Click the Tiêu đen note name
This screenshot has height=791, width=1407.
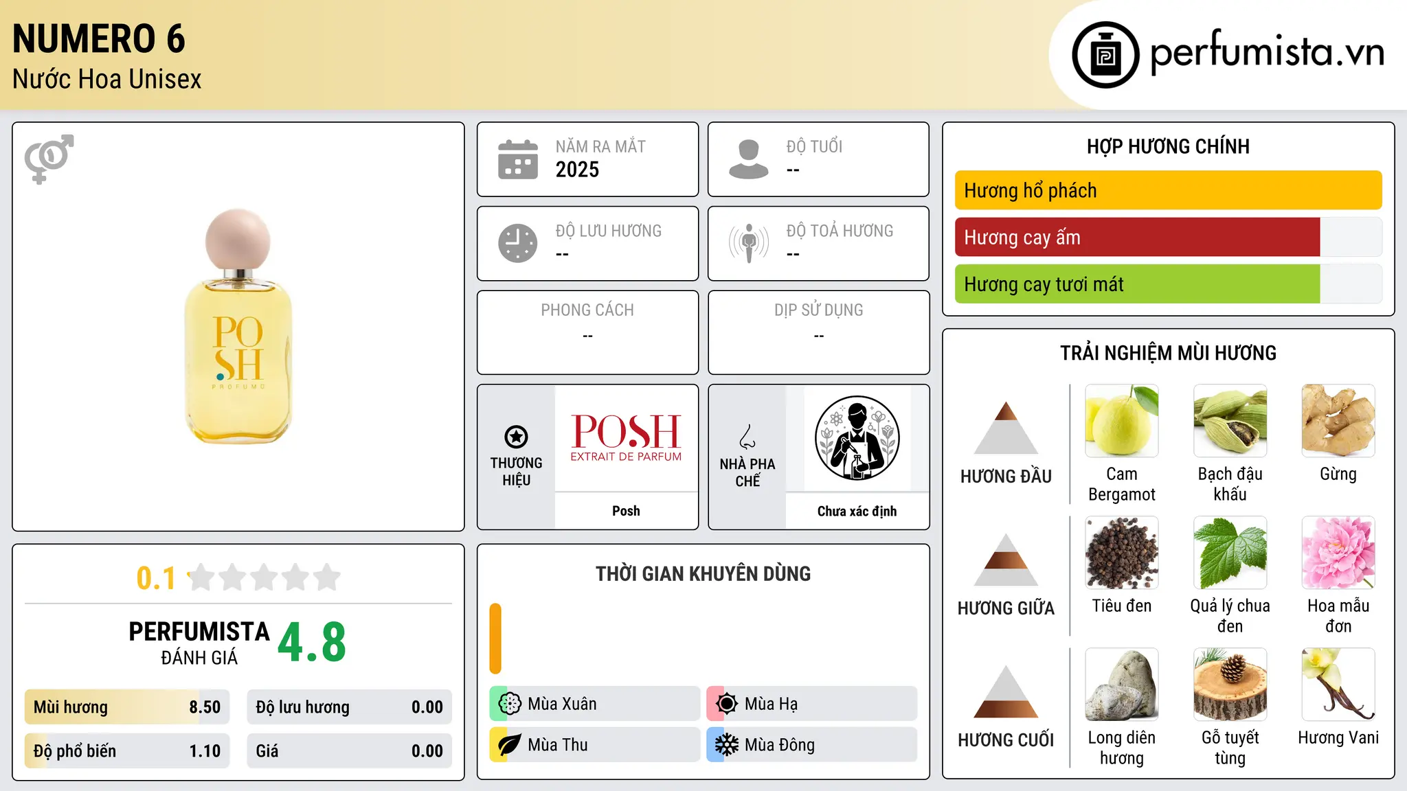[1122, 606]
